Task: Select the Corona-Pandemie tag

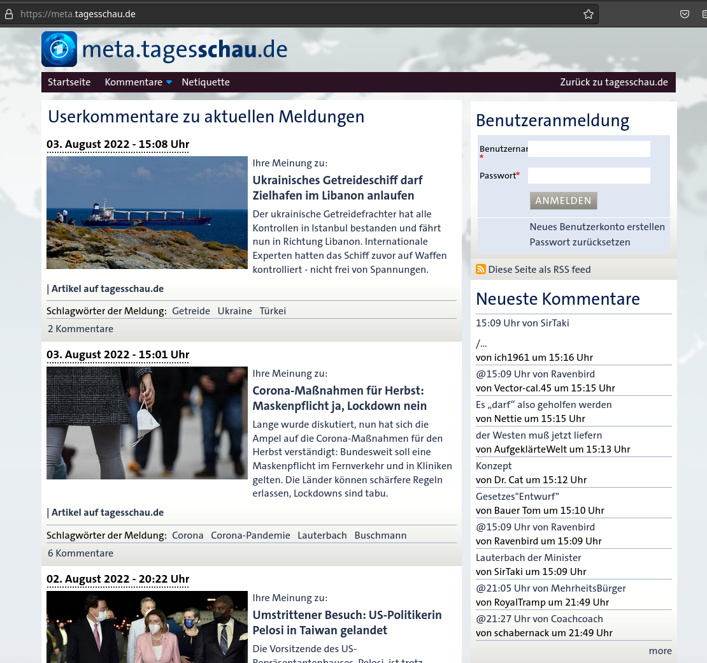Action: point(250,535)
